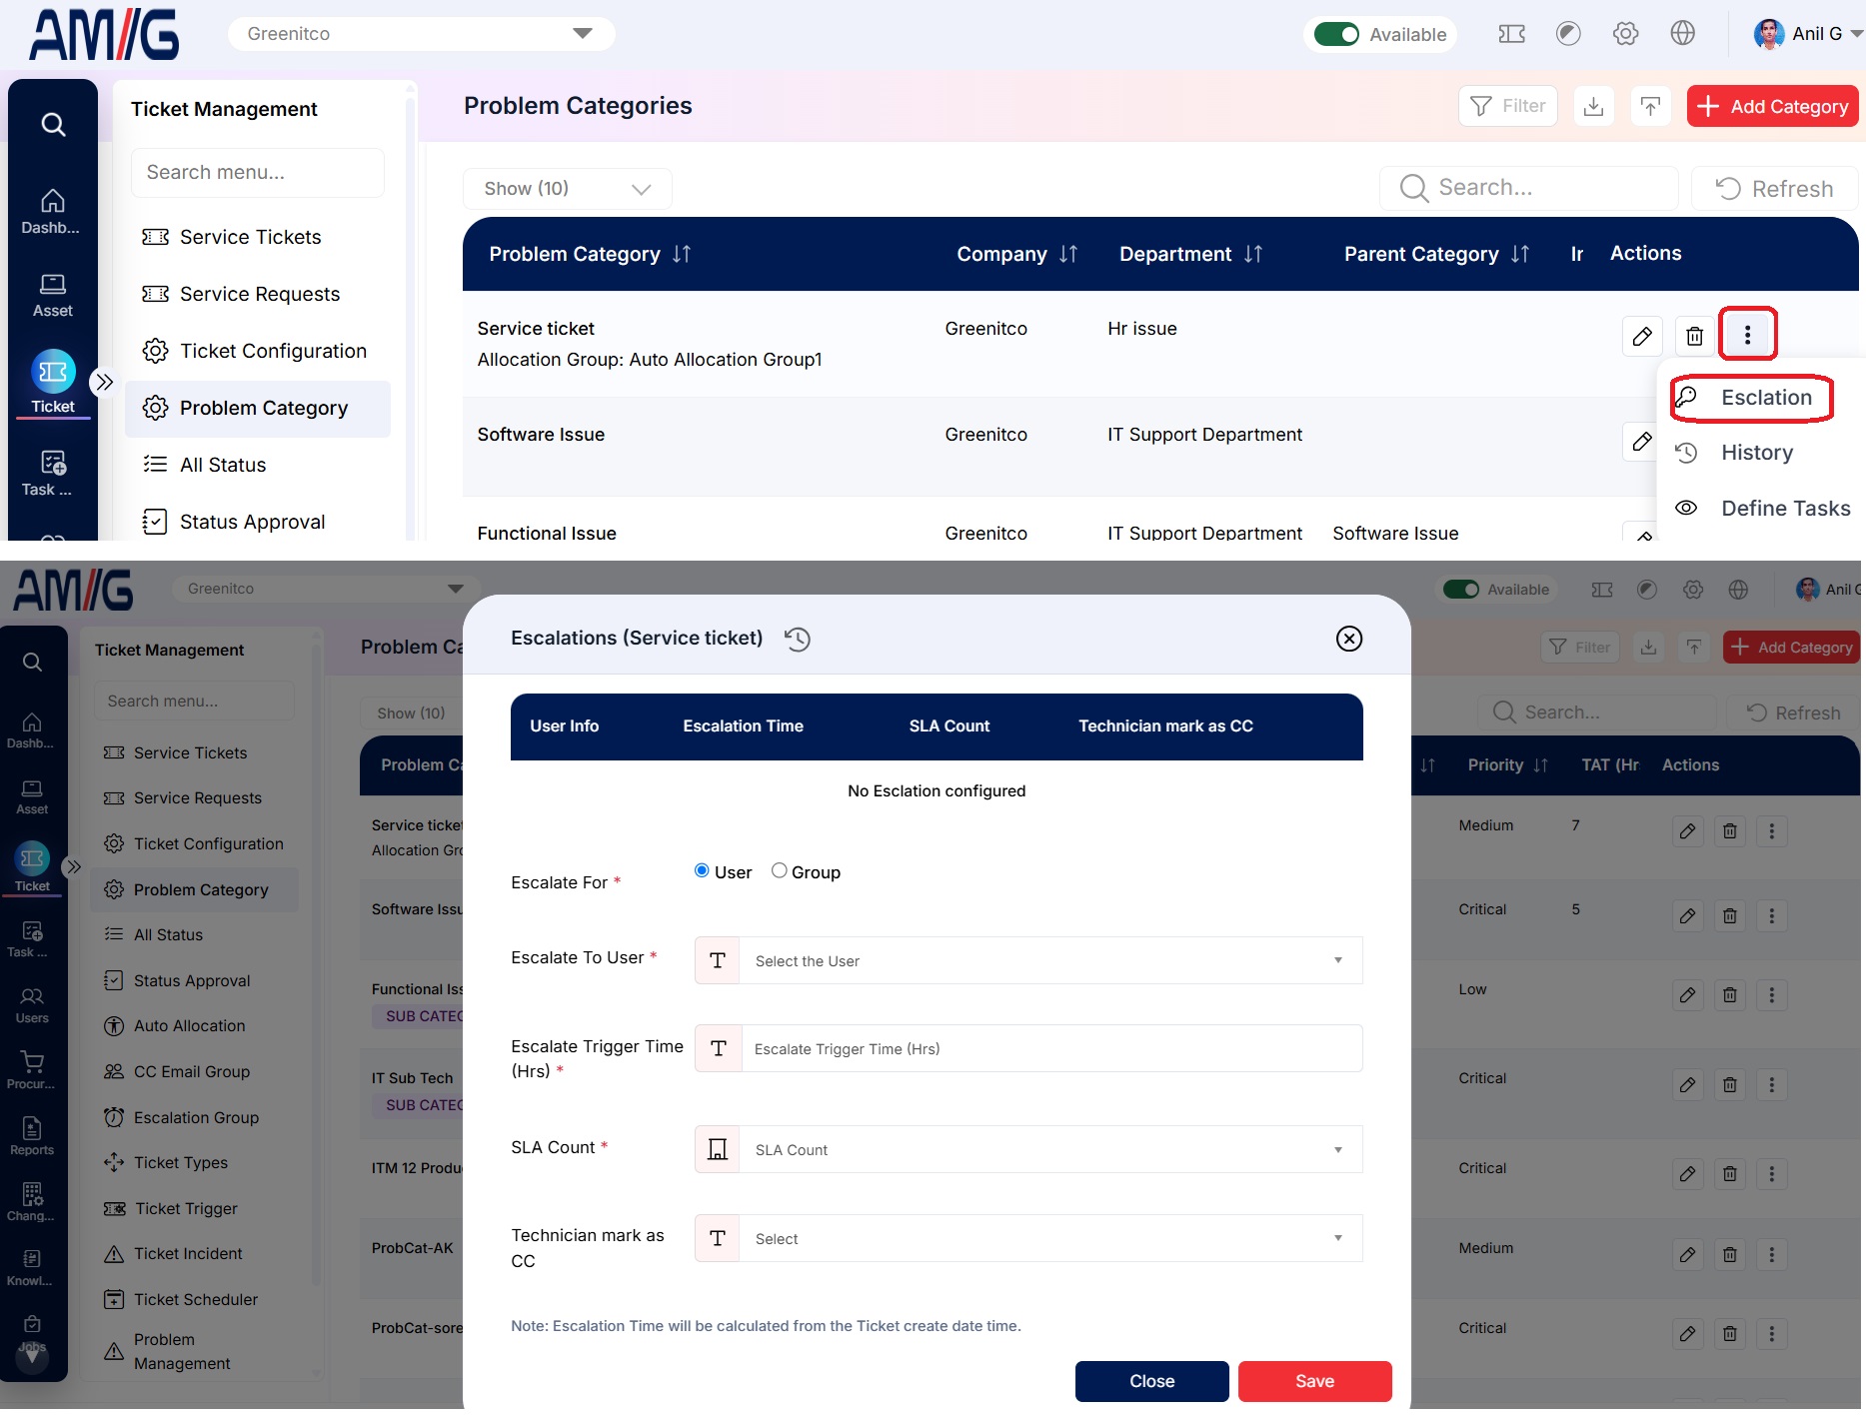The width and height of the screenshot is (1866, 1428).
Task: Sort by the Parent Category column
Action: (1520, 254)
